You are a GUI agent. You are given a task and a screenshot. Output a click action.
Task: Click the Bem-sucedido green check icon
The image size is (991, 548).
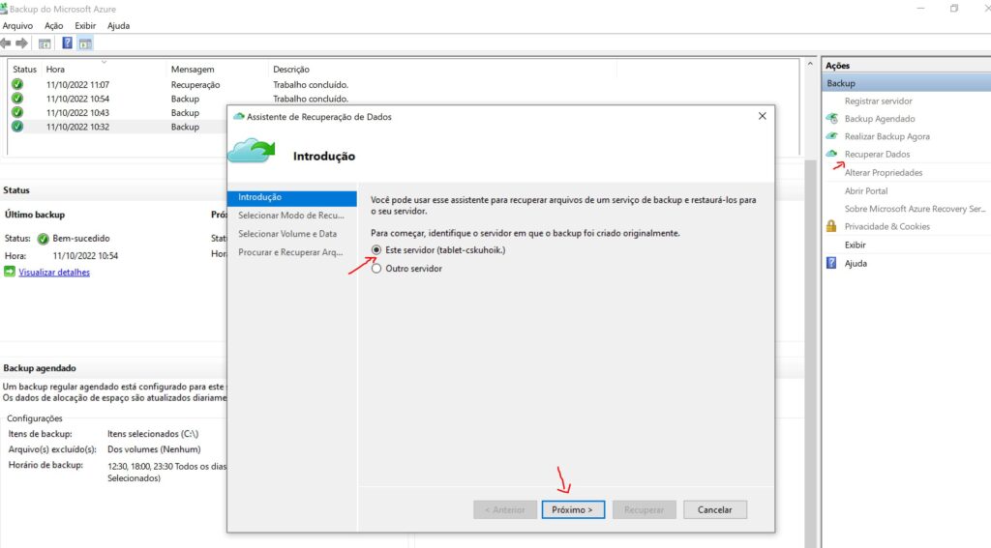pos(43,239)
